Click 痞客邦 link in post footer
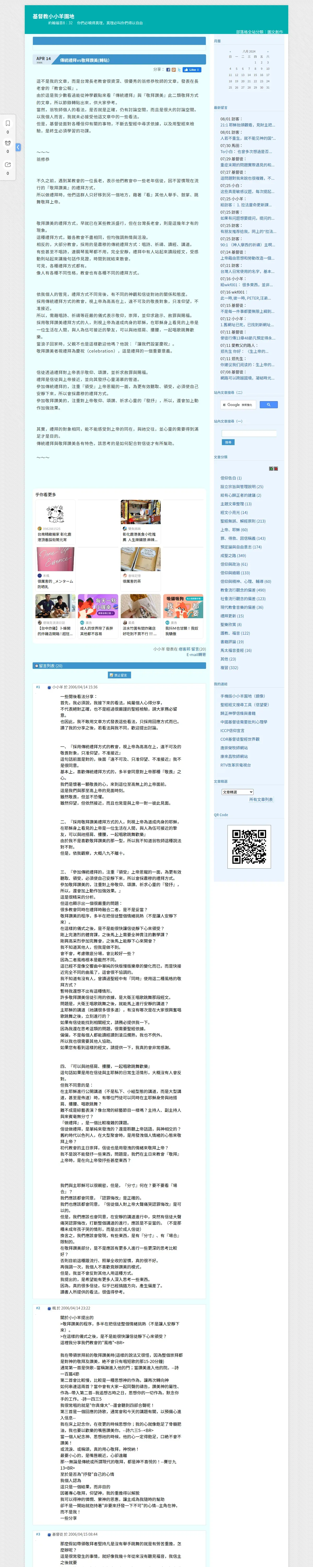 184,649
